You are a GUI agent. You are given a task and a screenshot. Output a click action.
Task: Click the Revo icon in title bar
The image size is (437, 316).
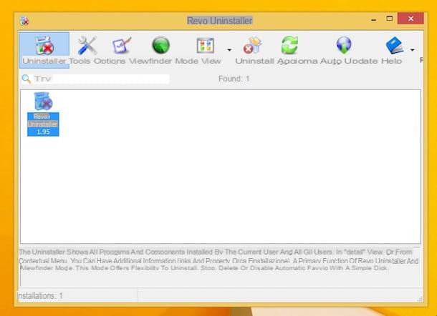tap(24, 21)
